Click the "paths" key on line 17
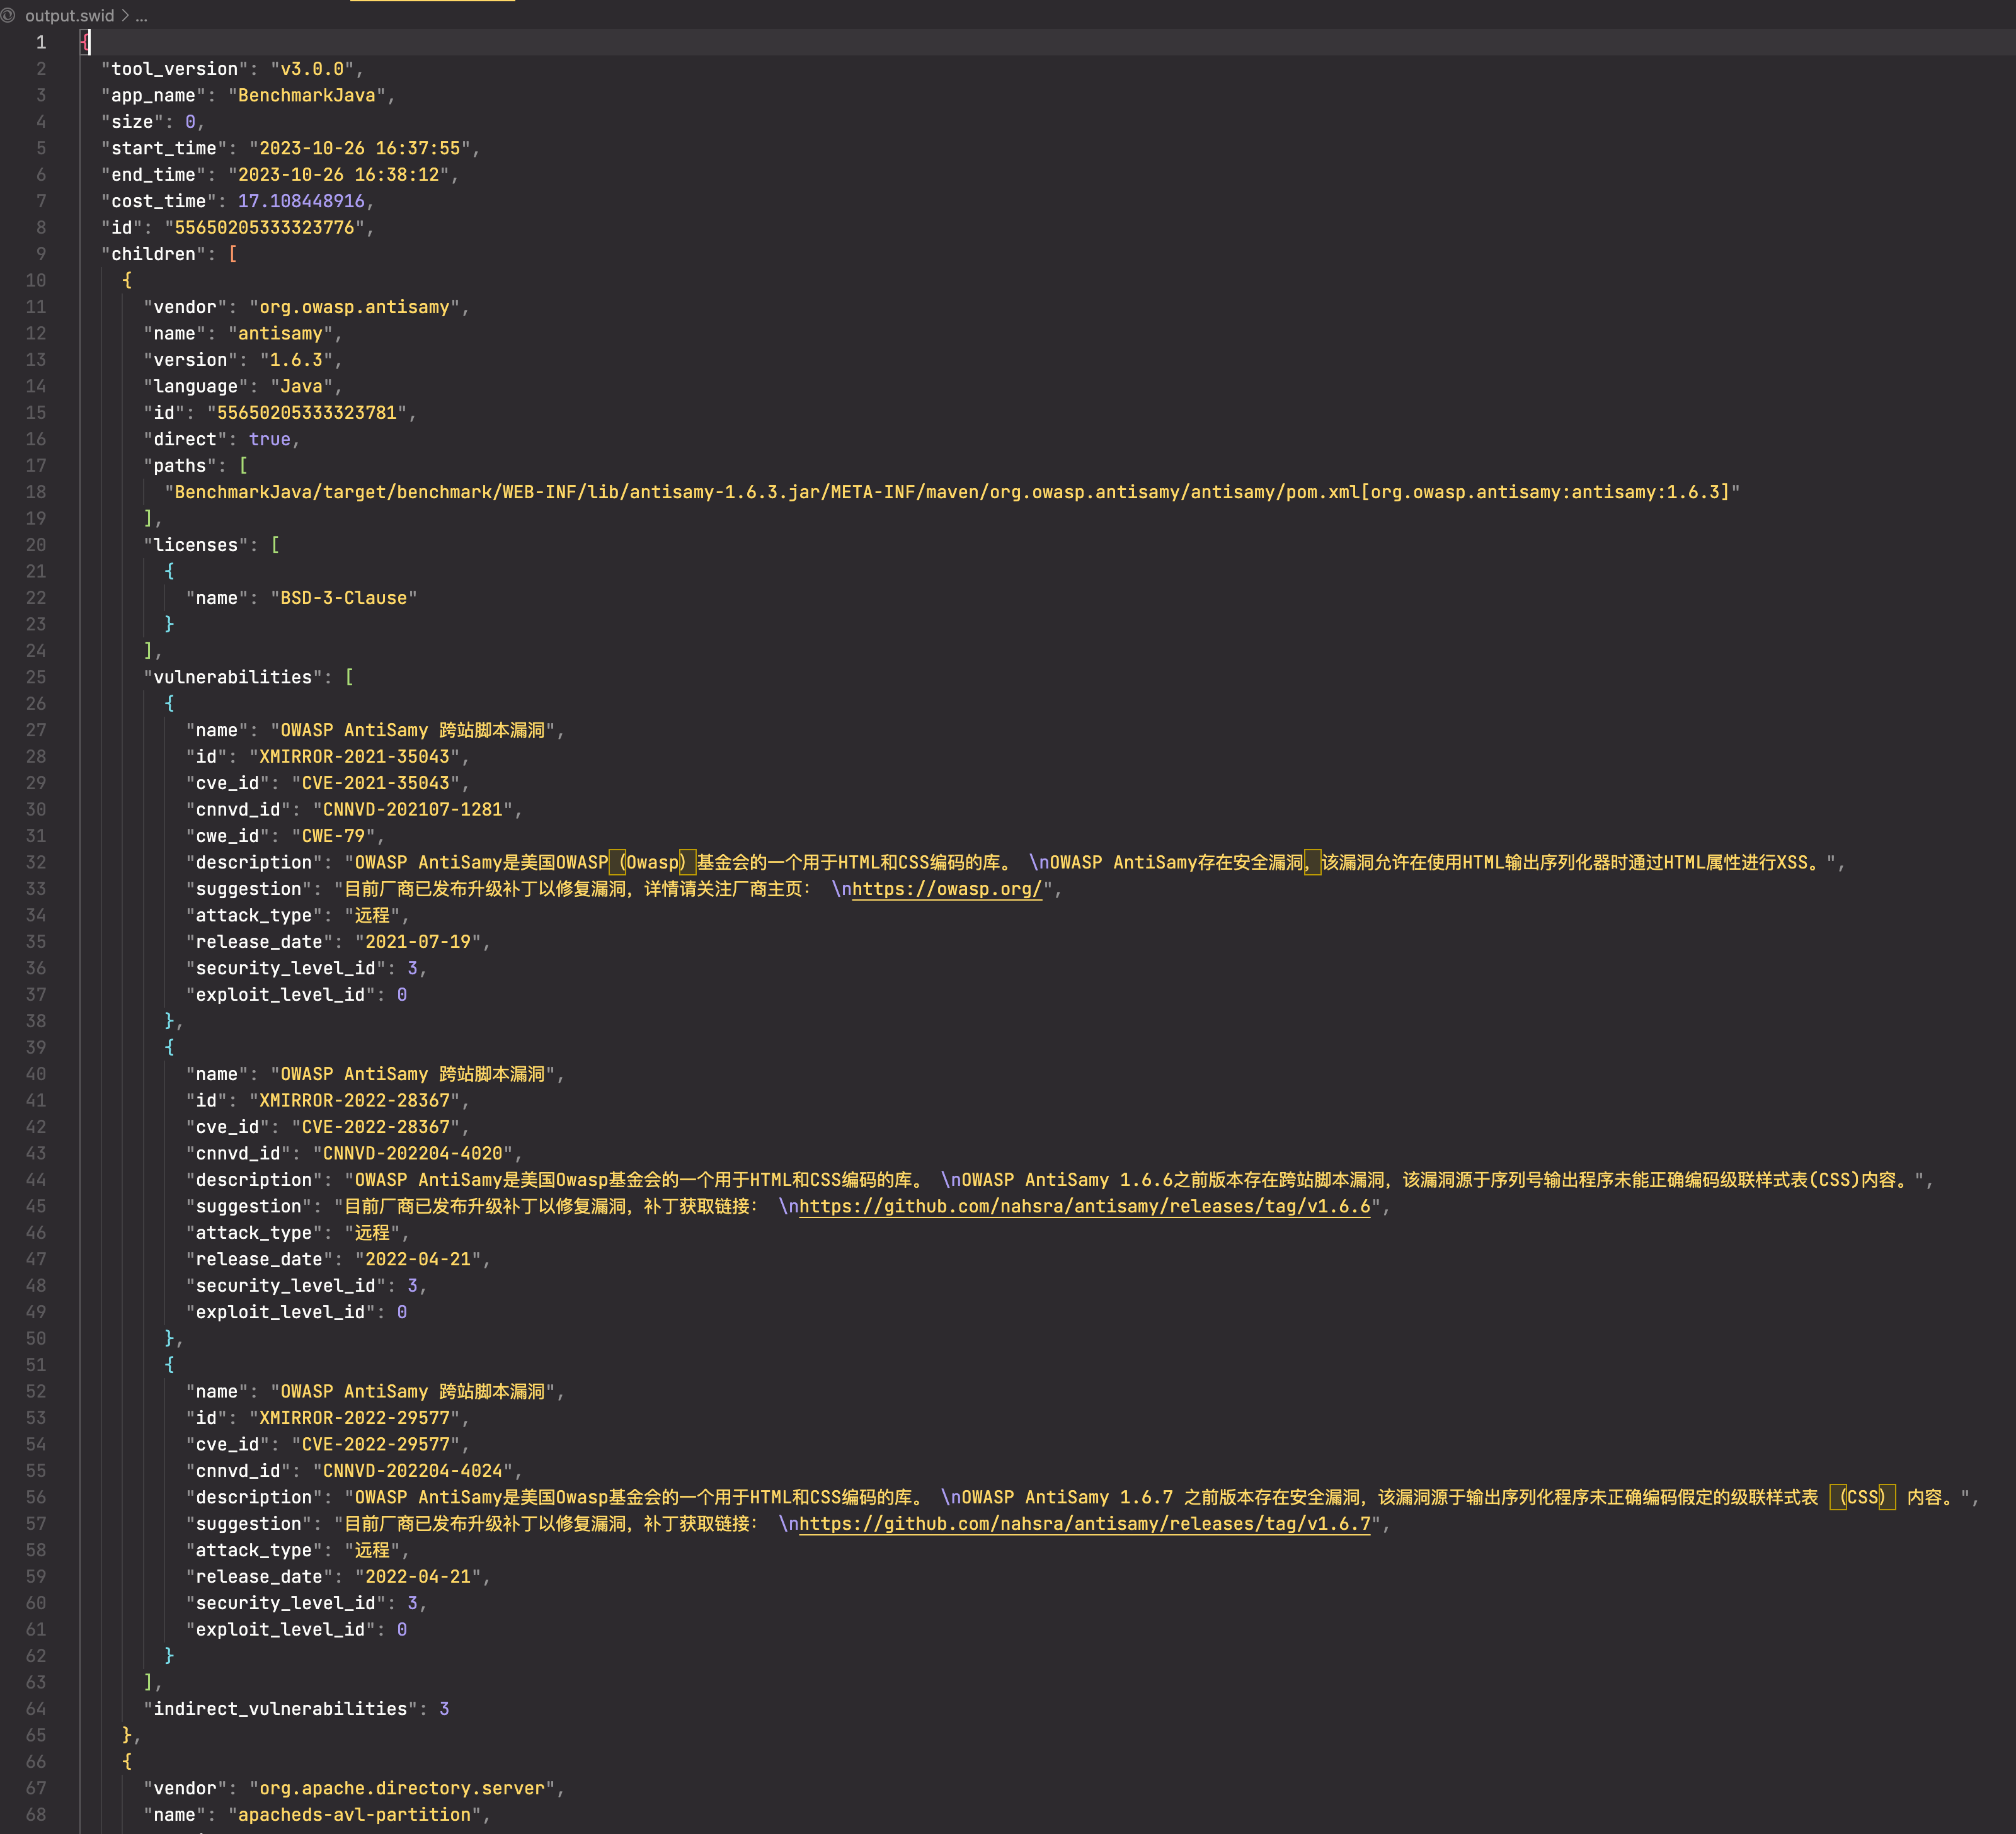2016x1834 pixels. coord(180,466)
